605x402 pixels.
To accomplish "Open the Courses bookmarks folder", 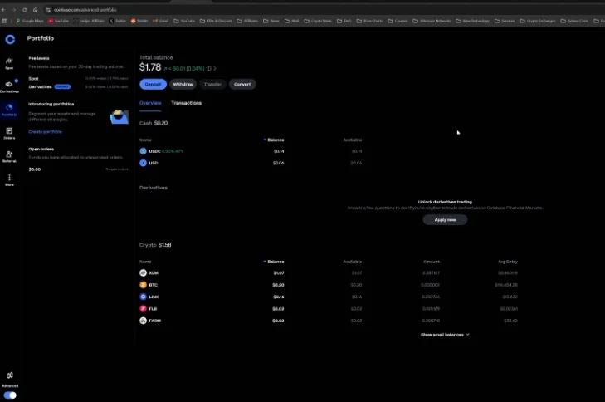I will click(x=398, y=21).
